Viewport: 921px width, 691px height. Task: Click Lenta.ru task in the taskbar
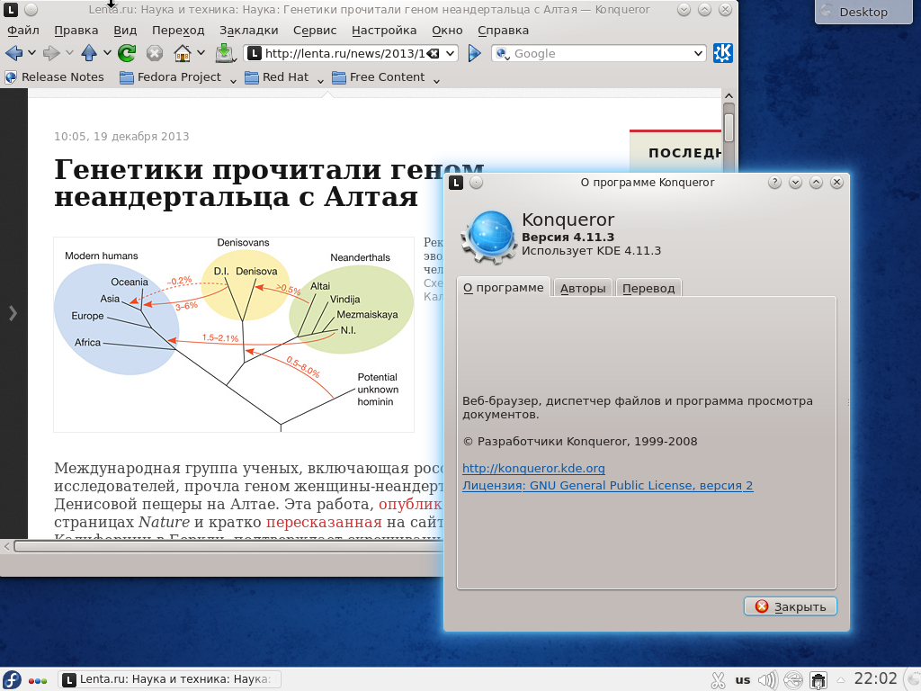(x=170, y=679)
